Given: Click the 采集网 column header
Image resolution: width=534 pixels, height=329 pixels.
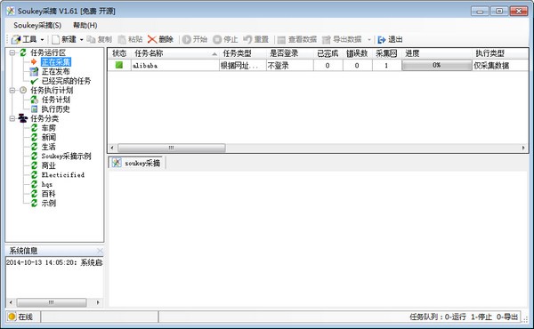Looking at the screenshot, I should (x=386, y=53).
